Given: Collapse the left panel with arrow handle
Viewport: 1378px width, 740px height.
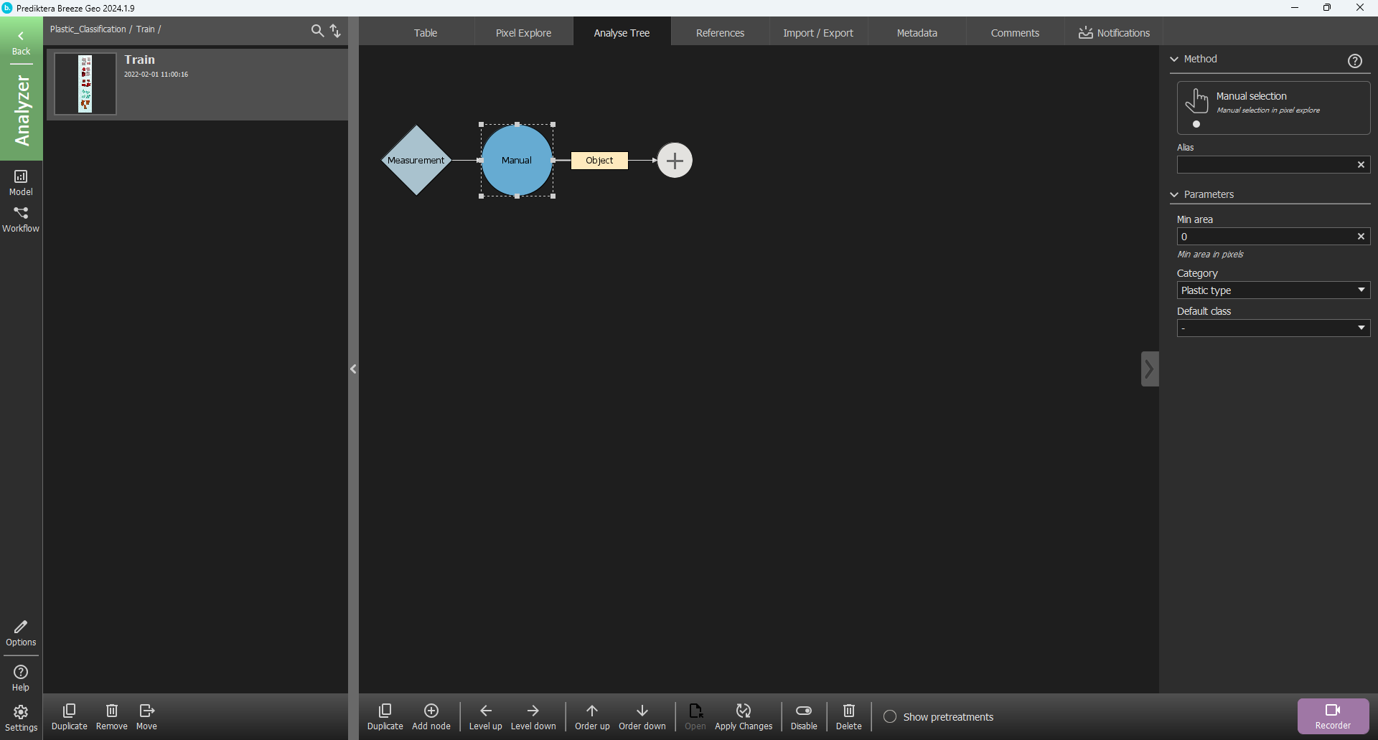Looking at the screenshot, I should [x=353, y=369].
